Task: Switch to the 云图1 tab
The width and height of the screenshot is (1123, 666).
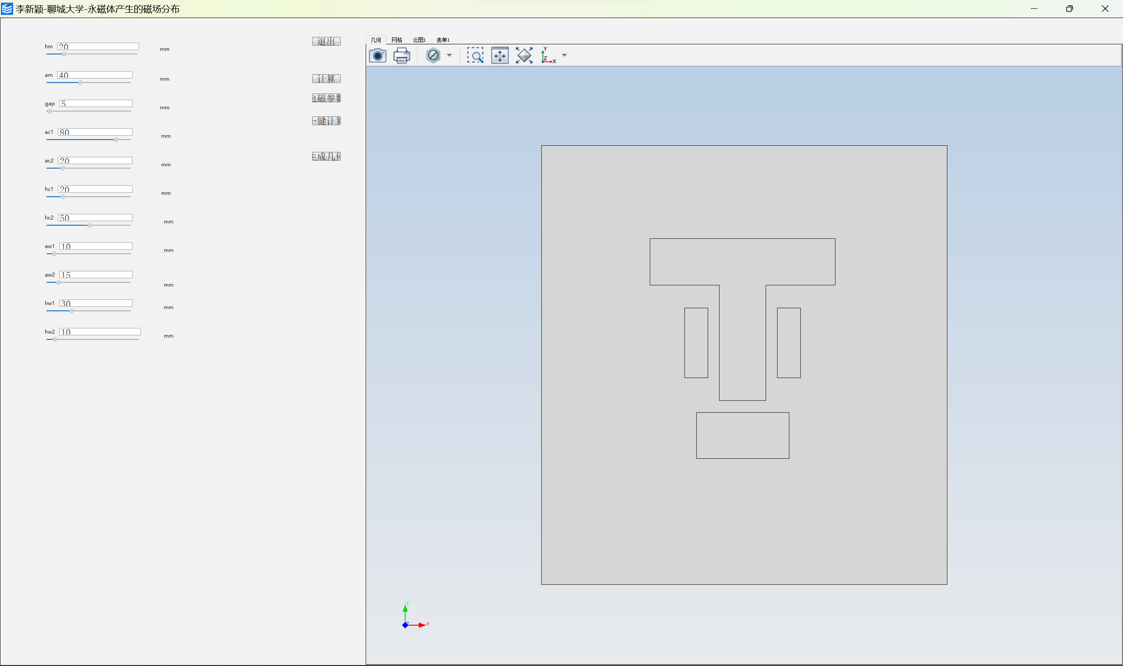Action: click(x=419, y=40)
